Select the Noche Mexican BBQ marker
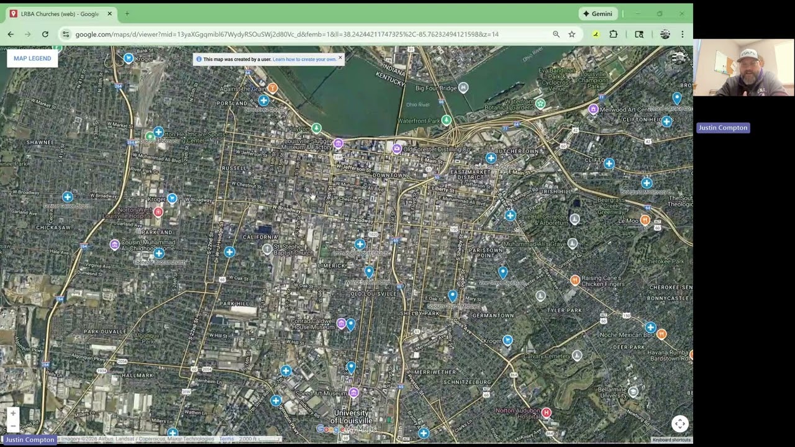Image resolution: width=795 pixels, height=447 pixels. point(661,334)
